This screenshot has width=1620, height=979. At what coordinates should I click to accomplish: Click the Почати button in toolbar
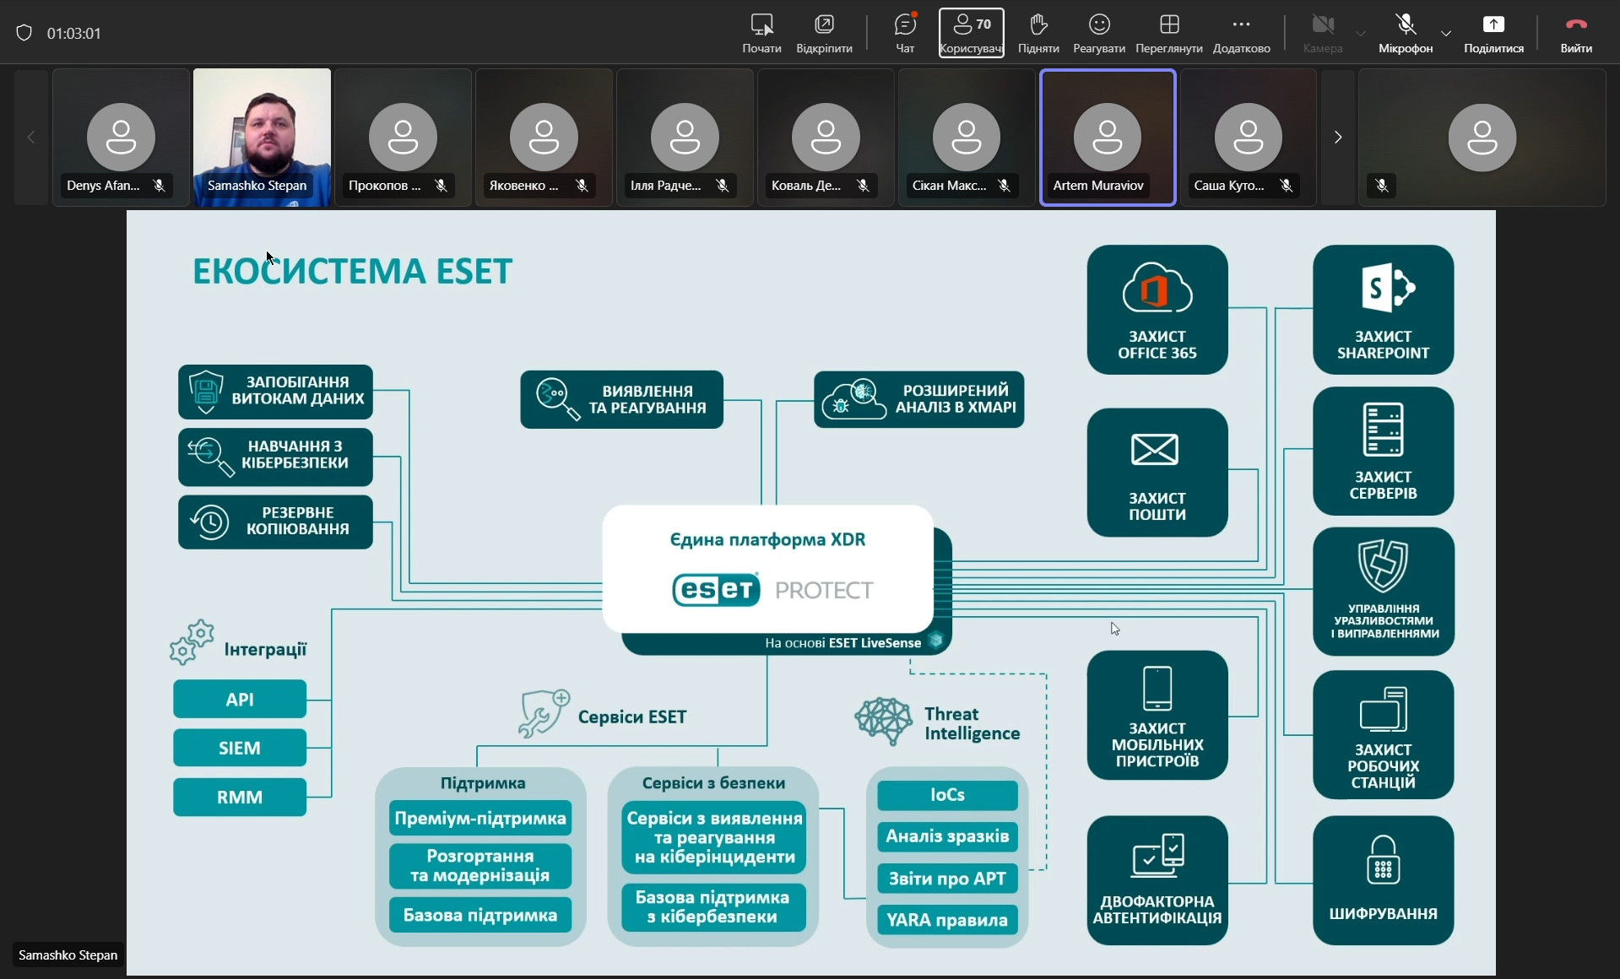point(761,32)
